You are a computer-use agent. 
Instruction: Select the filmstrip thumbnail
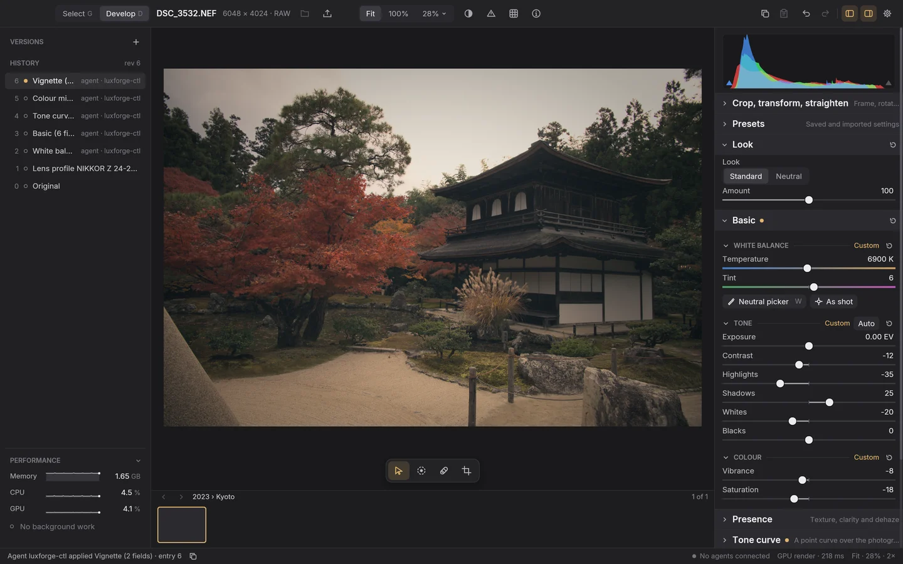click(182, 525)
